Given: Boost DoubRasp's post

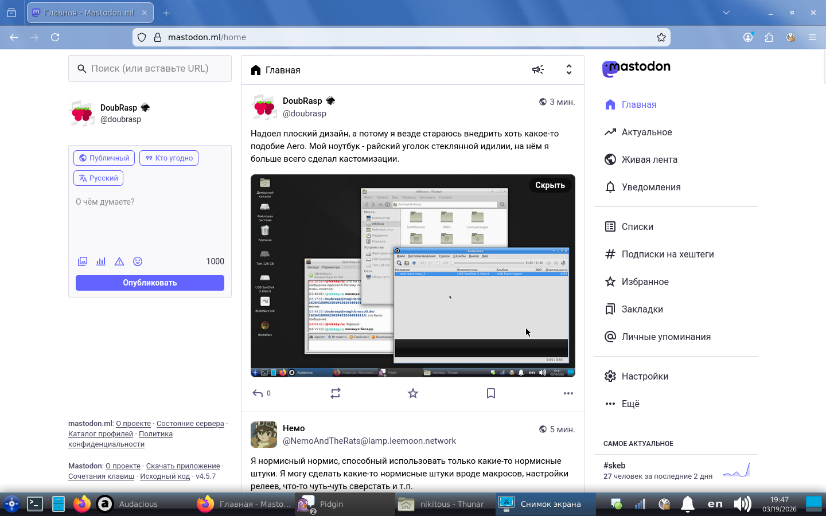Looking at the screenshot, I should (x=336, y=393).
